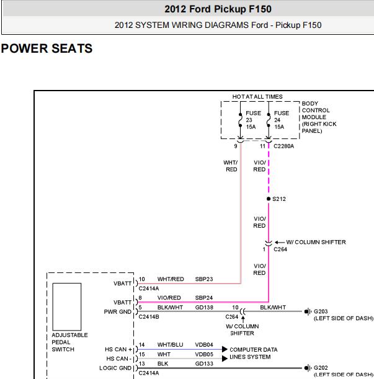The height and width of the screenshot is (379, 374).
Task: Click the rectangle inside Adjustable Pedal Switch
Action: click(x=67, y=306)
